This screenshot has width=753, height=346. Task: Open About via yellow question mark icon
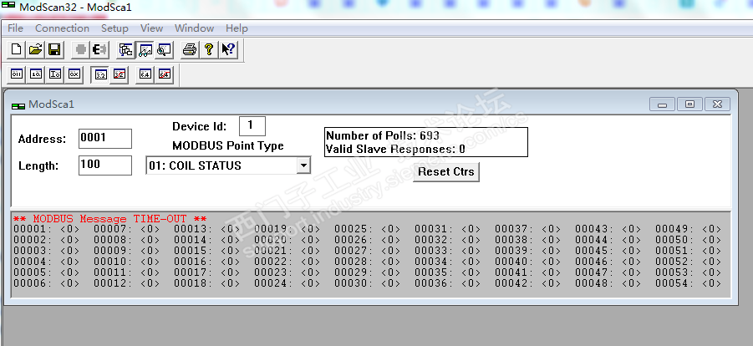(x=209, y=49)
